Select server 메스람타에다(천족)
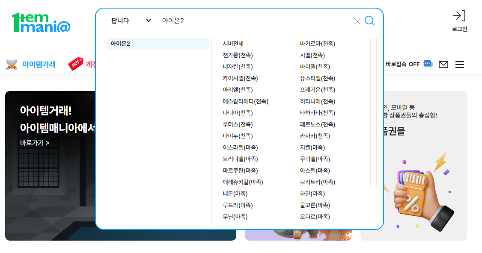The image size is (482, 253). (245, 101)
